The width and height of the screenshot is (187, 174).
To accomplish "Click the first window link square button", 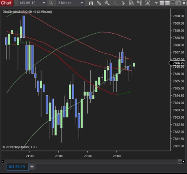I will click(162, 3).
